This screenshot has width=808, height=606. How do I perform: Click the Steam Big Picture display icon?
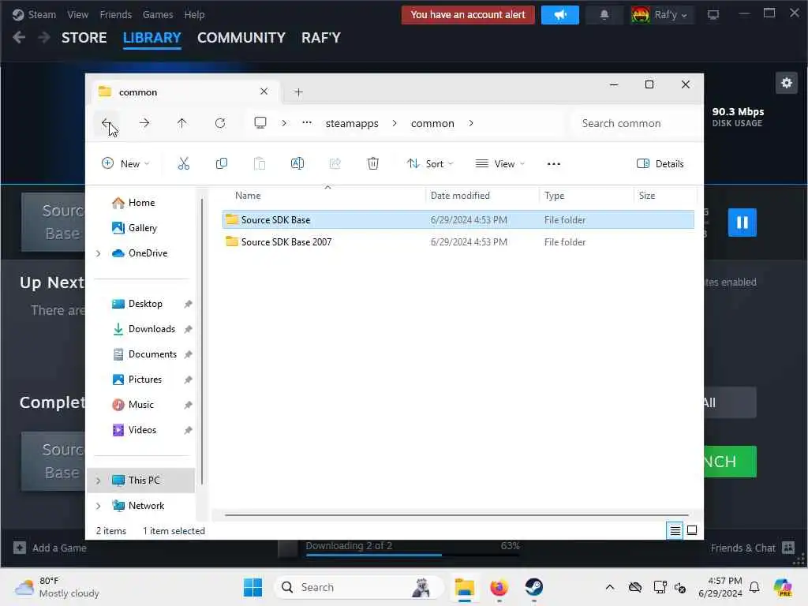tap(713, 15)
